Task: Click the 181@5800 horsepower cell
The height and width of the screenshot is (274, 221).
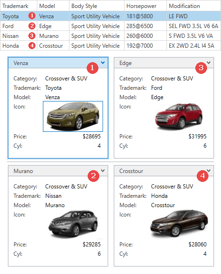Action: (145, 16)
